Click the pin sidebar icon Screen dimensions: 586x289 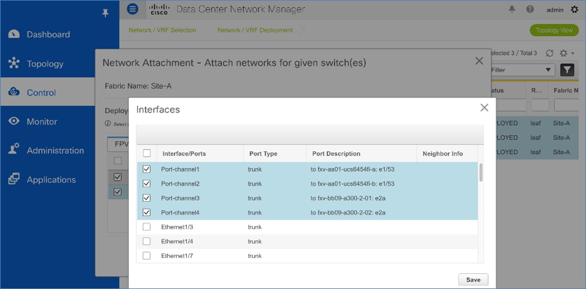point(106,13)
